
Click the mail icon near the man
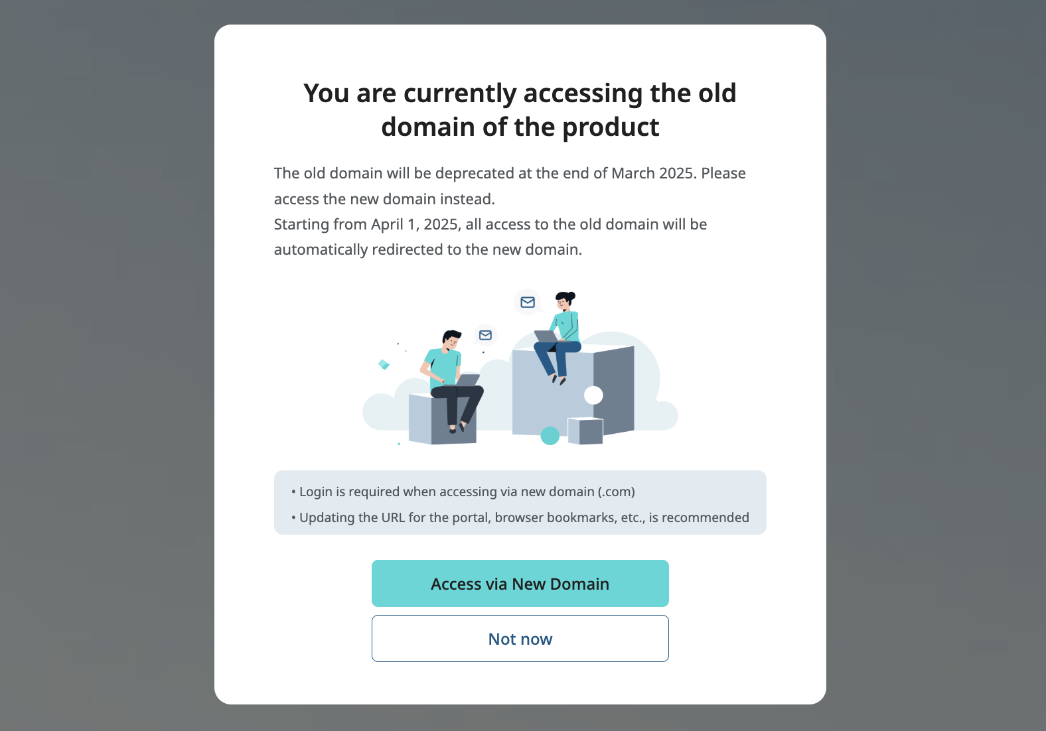click(486, 335)
